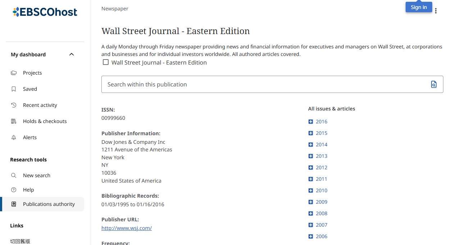Expand the 2016 issues list
Viewport: 452px width, 245px height.
coord(311,122)
